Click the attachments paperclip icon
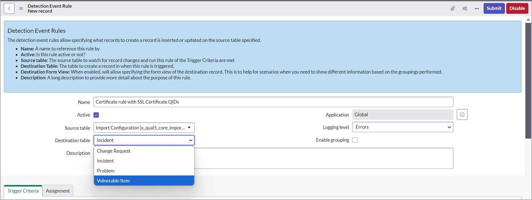 coord(453,9)
